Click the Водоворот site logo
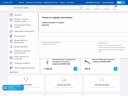 pos(7,2)
